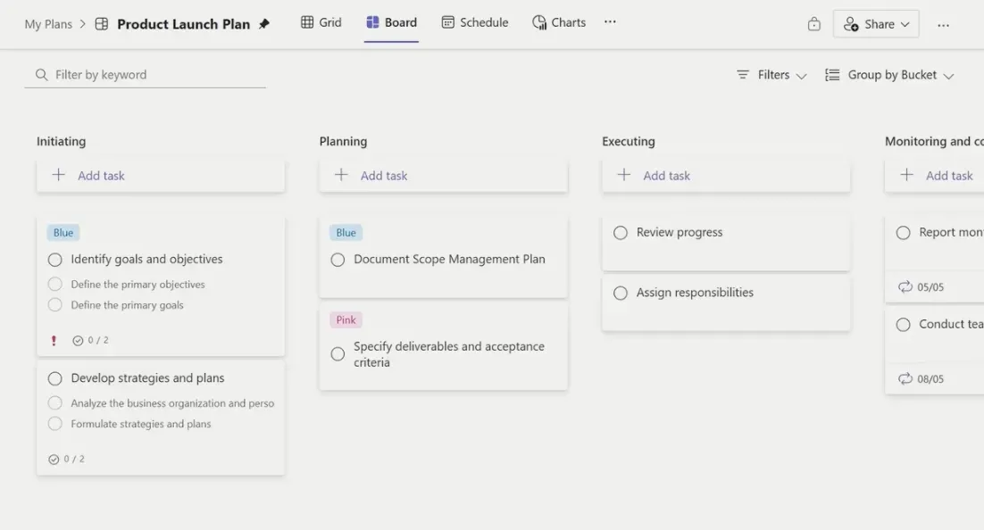984x530 pixels.
Task: Switch to the Schedule tab
Action: tap(475, 22)
